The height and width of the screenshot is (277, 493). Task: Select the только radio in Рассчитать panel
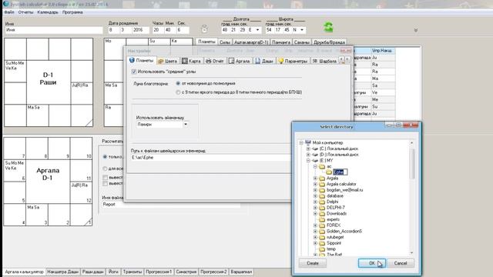click(x=105, y=156)
